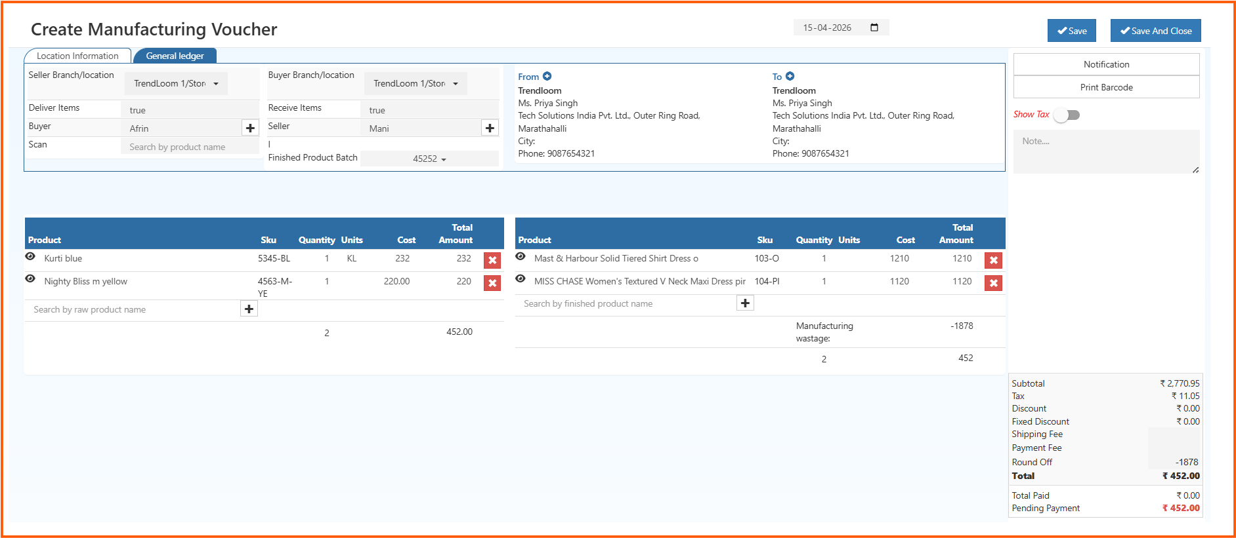Open Buyer Branch/location dropdown
The width and height of the screenshot is (1236, 538).
416,84
